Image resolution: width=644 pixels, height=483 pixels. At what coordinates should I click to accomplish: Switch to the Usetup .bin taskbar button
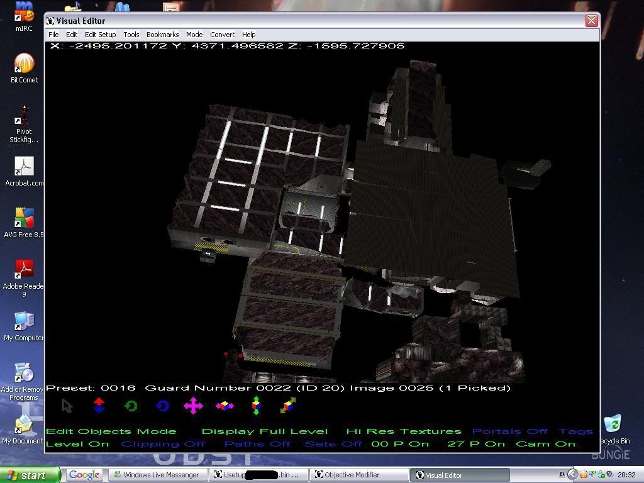point(259,475)
